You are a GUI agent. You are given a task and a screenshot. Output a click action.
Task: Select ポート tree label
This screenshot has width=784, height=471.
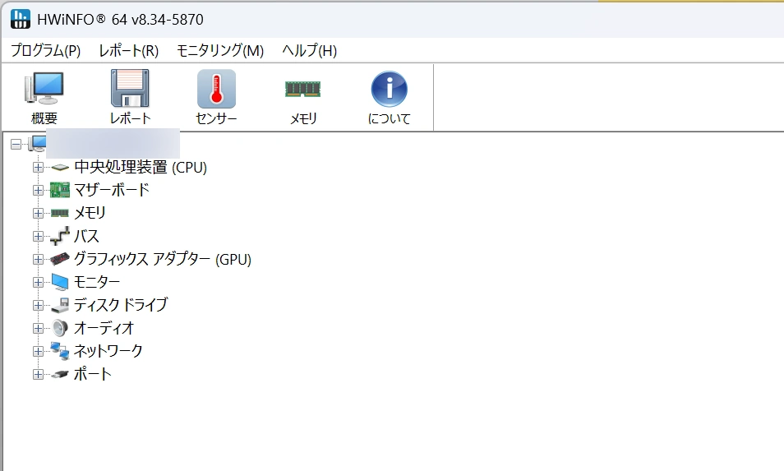click(x=93, y=374)
